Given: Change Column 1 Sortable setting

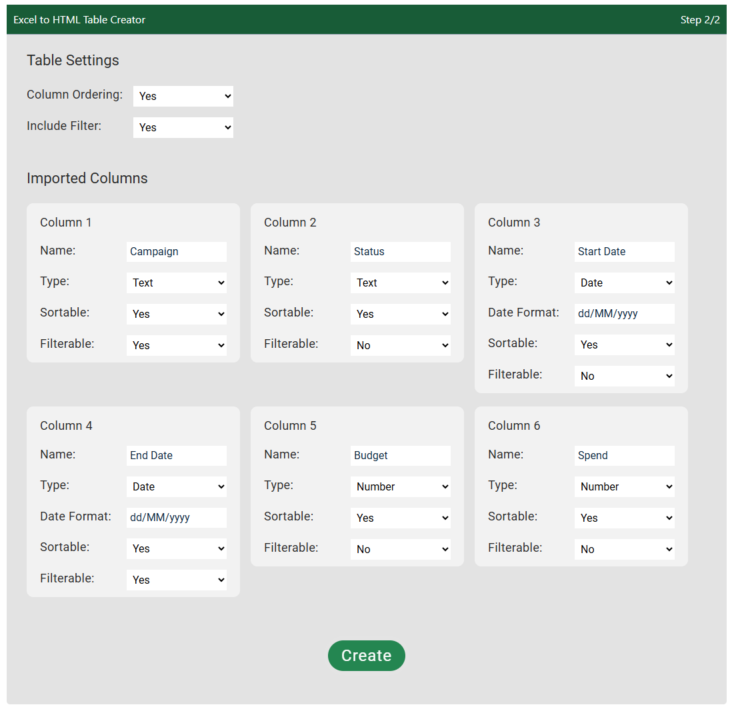Looking at the screenshot, I should coord(176,314).
